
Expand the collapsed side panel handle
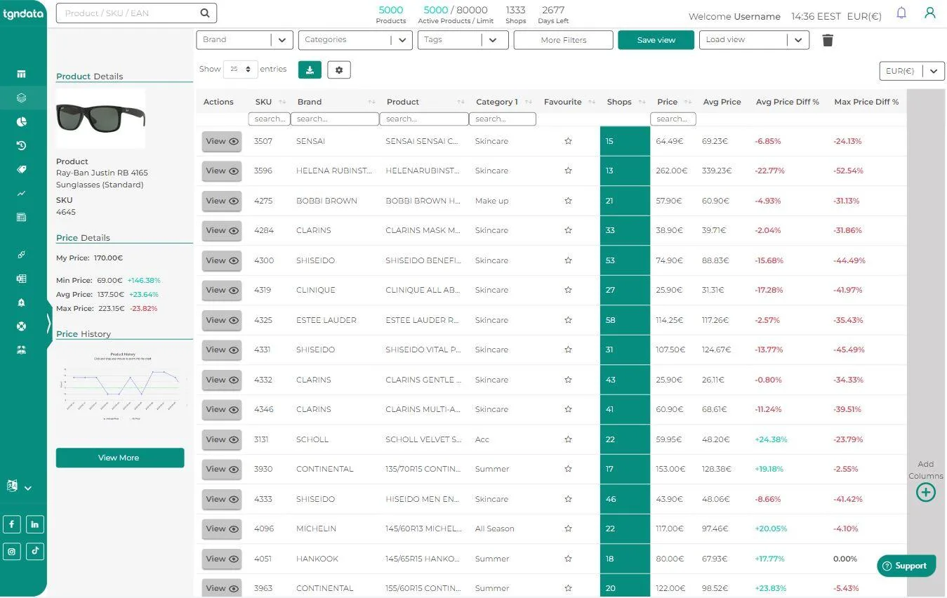(x=48, y=324)
